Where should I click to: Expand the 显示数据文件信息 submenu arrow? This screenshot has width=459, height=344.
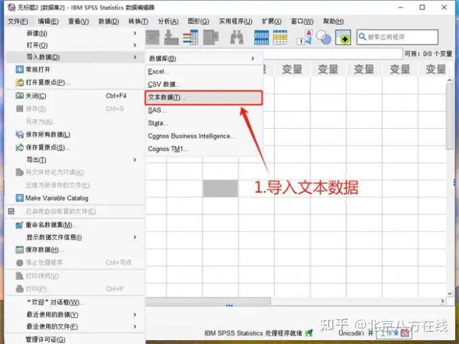tap(134, 237)
